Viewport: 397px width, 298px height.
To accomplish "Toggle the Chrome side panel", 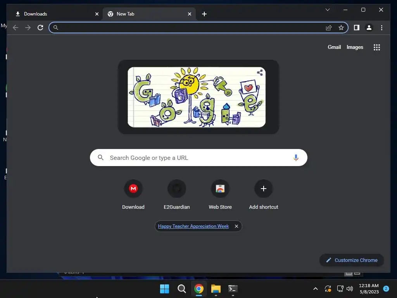I will [357, 28].
